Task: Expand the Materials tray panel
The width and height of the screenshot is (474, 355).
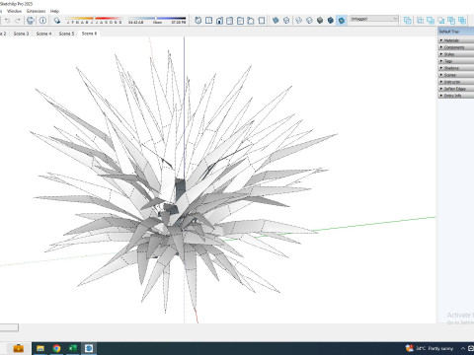Action: point(456,40)
